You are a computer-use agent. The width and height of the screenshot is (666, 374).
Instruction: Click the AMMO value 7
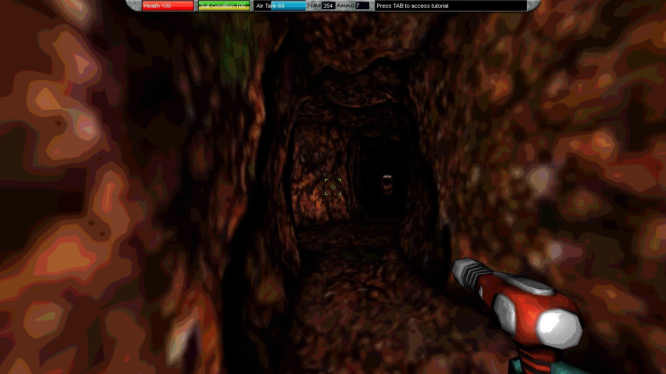pyautogui.click(x=362, y=6)
